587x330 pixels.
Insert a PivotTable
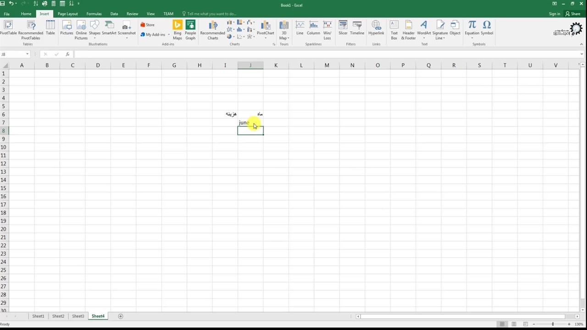(x=8, y=29)
